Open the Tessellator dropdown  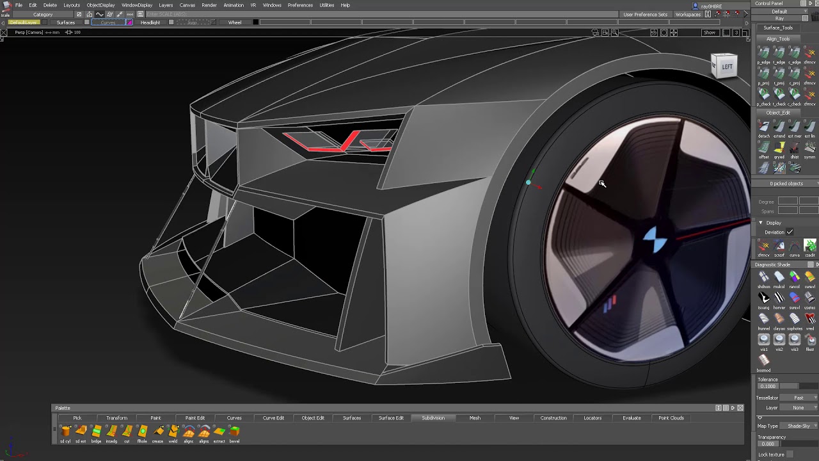(x=799, y=398)
